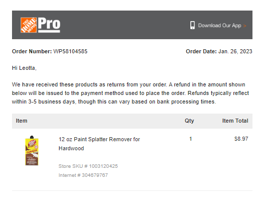The image size is (265, 203).
Task: Click the Home Depot orange logo
Action: coord(29,25)
